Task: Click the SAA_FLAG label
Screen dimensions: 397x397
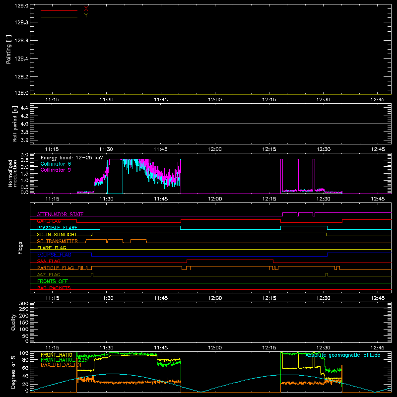Action: [49, 262]
